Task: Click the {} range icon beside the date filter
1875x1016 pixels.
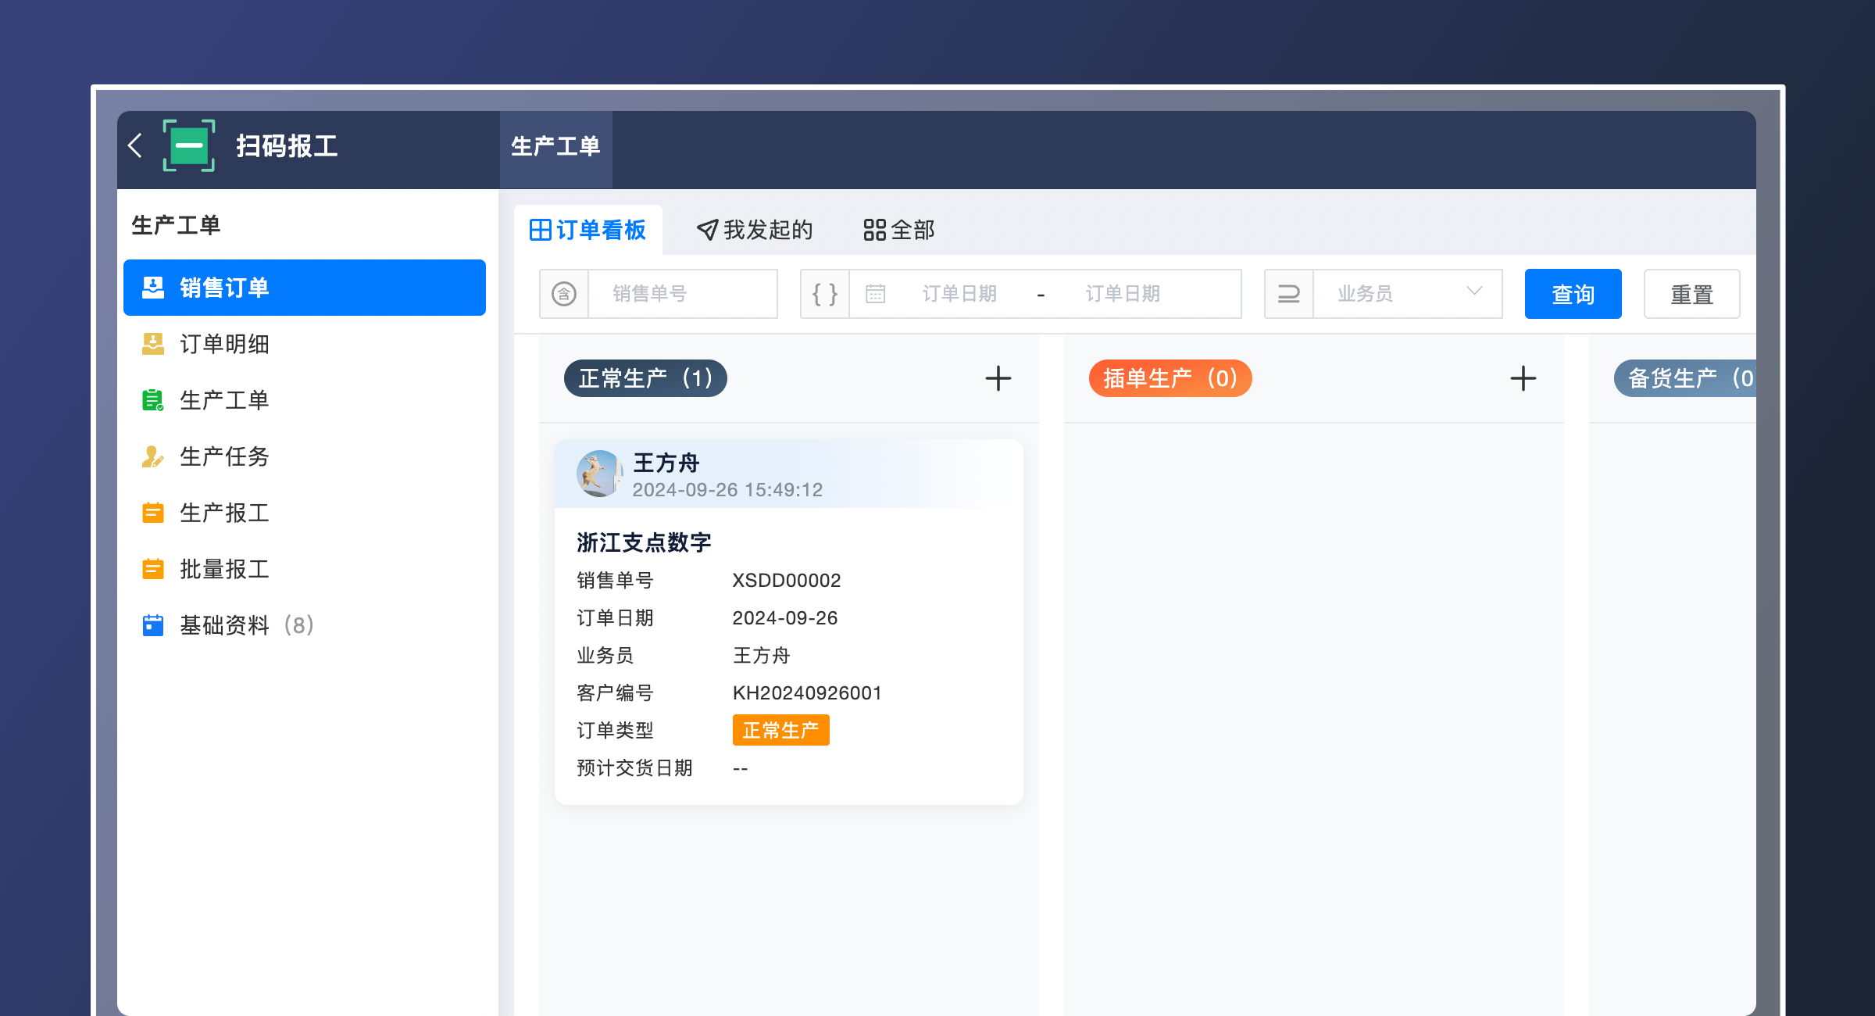Action: (823, 293)
